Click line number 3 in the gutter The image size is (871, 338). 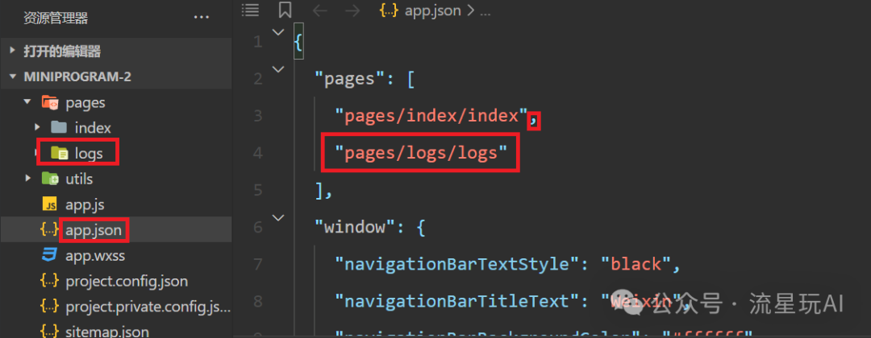pos(258,116)
